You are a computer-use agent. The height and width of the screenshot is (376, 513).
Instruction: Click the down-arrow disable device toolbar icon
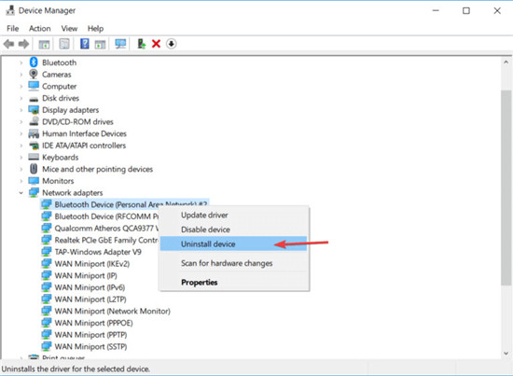pos(171,44)
